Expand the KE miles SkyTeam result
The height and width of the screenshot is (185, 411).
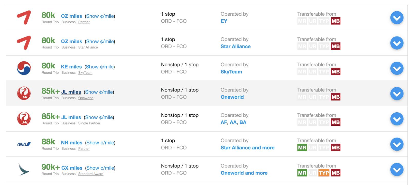click(x=397, y=68)
